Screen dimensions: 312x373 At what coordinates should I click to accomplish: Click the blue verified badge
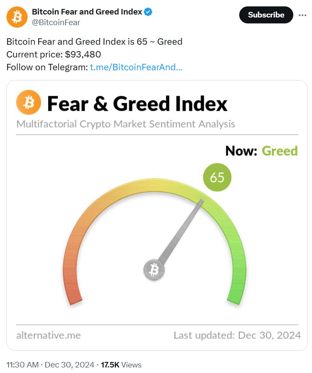click(x=148, y=11)
